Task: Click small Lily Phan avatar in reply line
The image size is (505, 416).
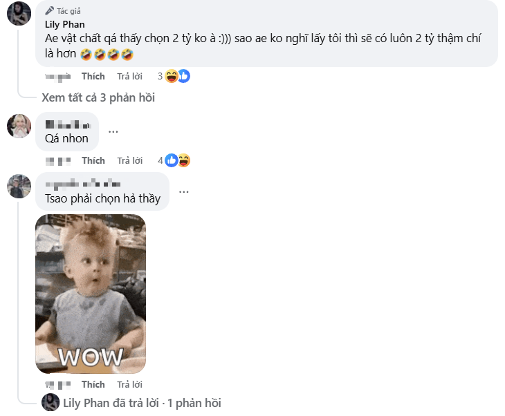Action: click(x=50, y=403)
